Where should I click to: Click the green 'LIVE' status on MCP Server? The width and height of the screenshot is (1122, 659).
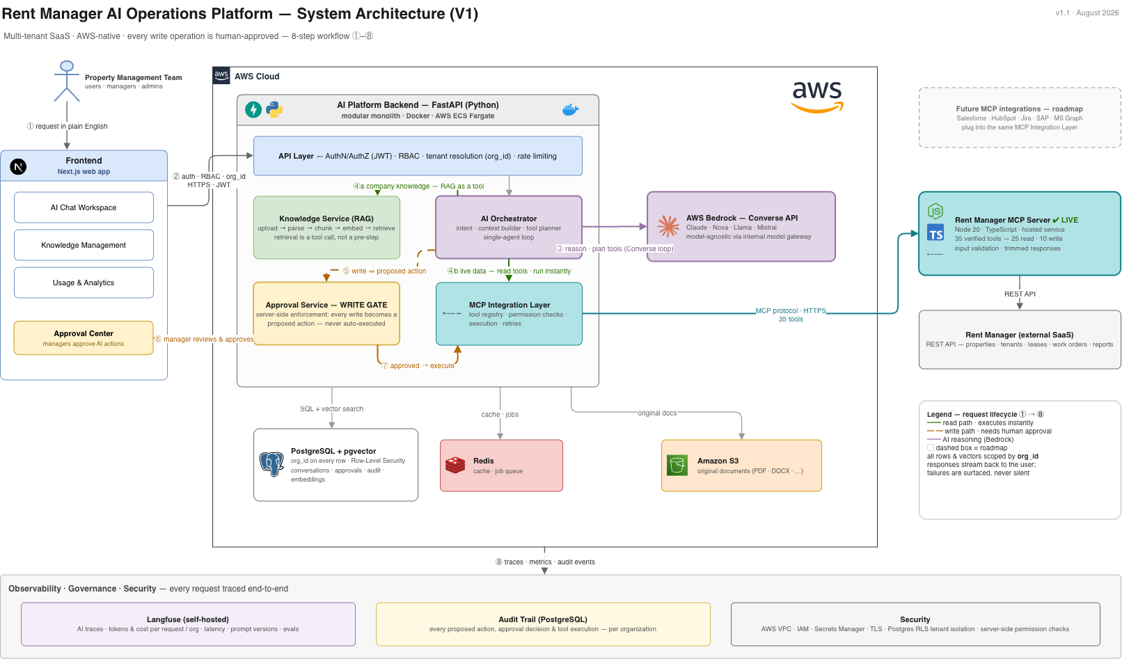1065,220
